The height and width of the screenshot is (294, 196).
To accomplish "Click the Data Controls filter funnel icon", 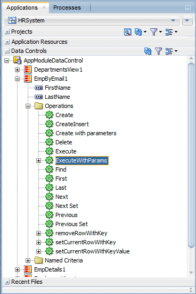I will point(158,51).
